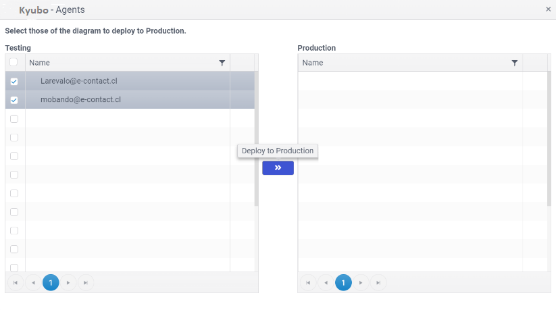556x310 pixels.
Task: Go to last page in Testing pager
Action: pyautogui.click(x=86, y=282)
